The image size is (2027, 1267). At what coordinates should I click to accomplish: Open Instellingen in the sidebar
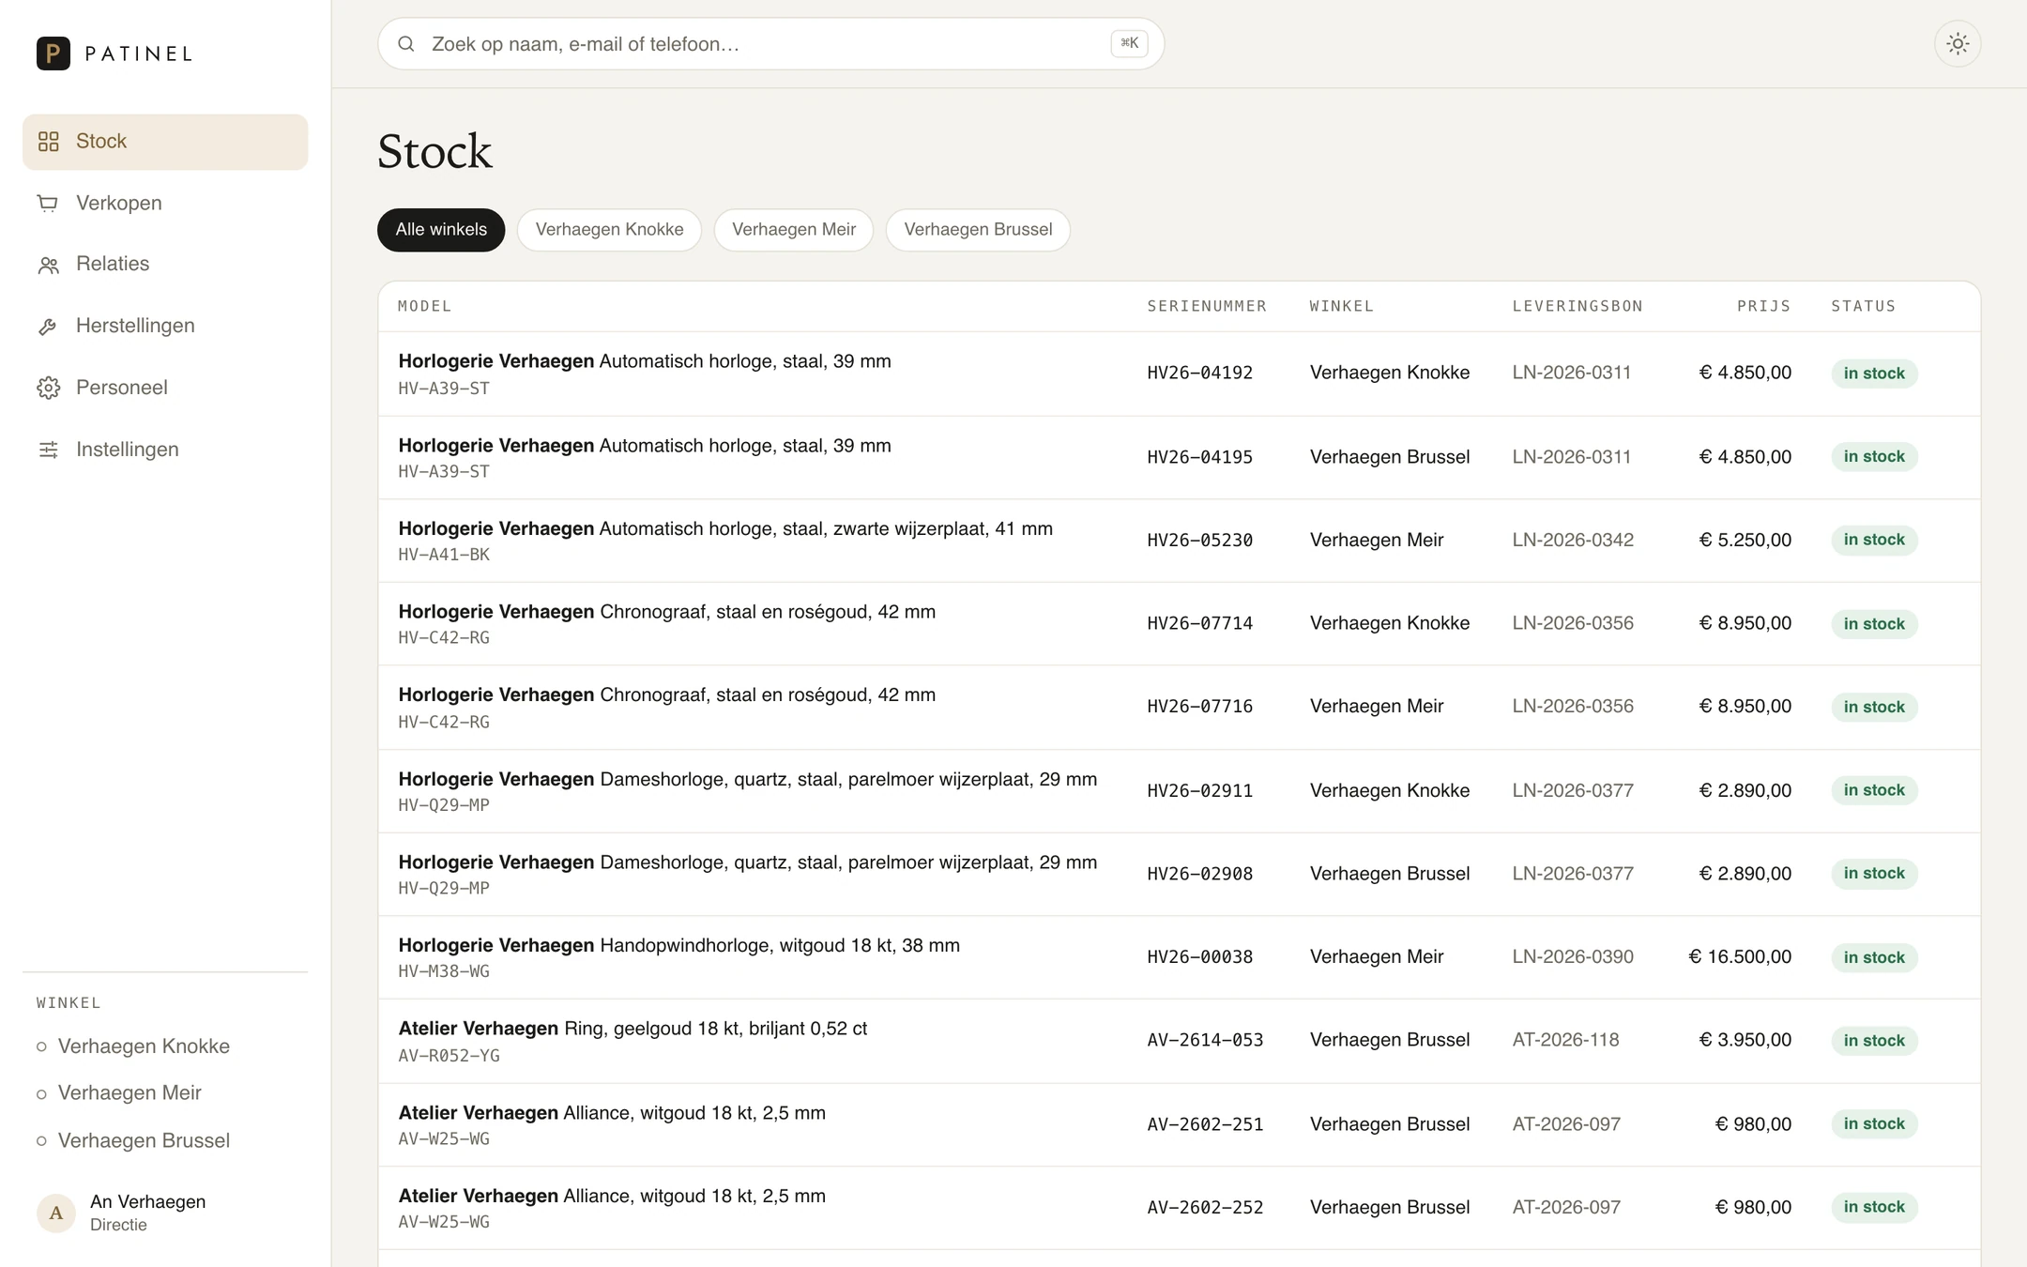pos(165,450)
